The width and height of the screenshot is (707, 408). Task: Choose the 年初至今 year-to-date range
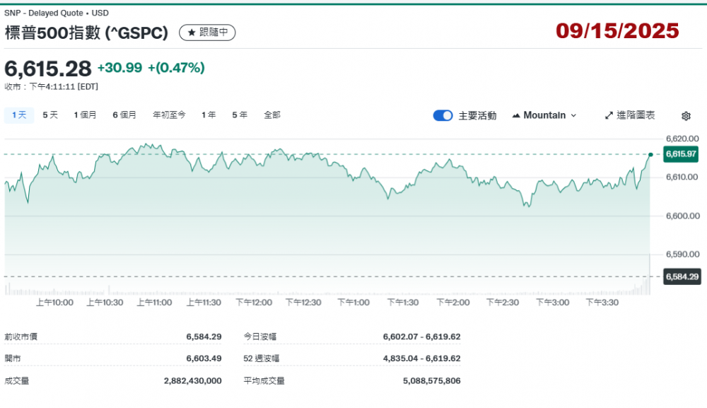click(x=169, y=115)
